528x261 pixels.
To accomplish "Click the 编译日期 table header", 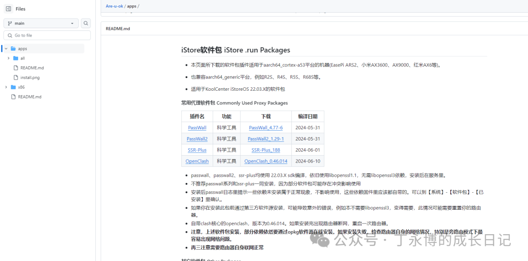I will [308, 117].
